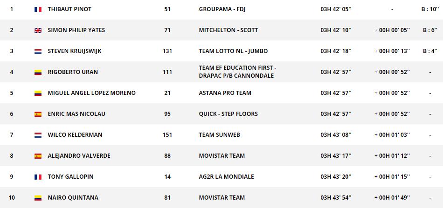Open the Mitchelton - Scott team page
This screenshot has width=443, height=208.
228,30
